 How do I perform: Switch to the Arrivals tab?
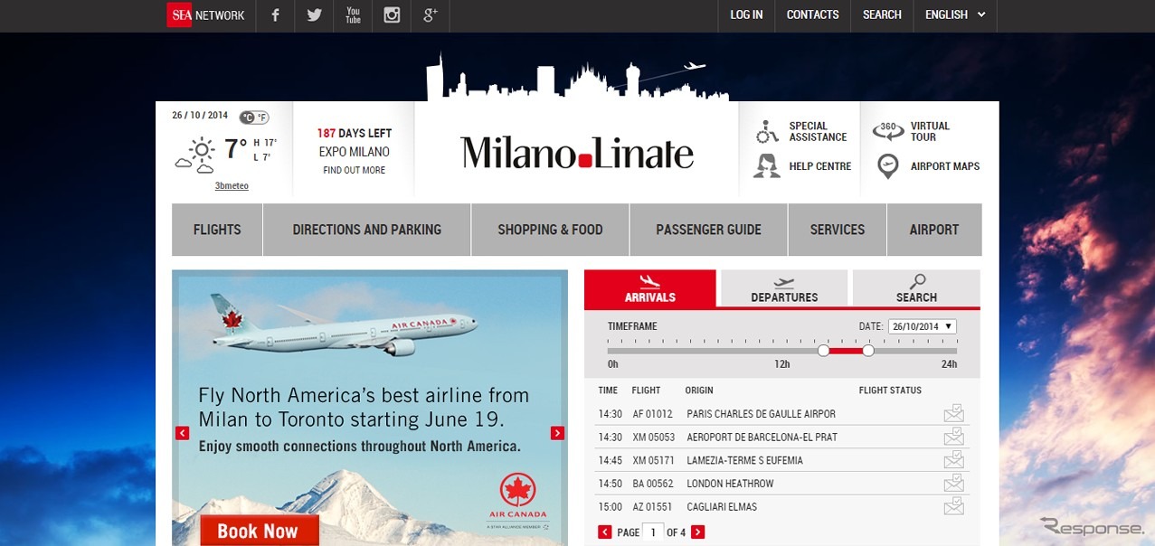650,288
